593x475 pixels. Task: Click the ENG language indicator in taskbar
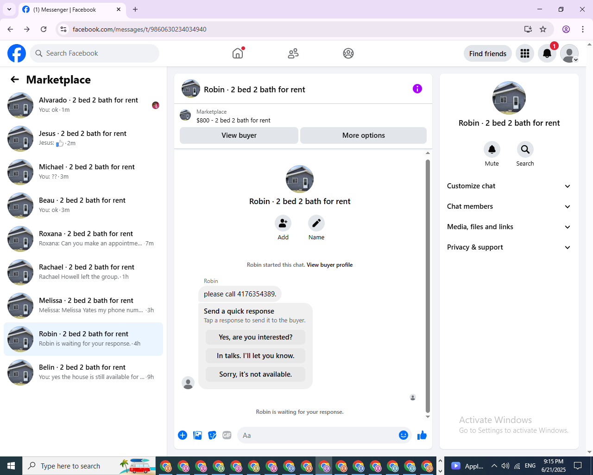pyautogui.click(x=530, y=466)
